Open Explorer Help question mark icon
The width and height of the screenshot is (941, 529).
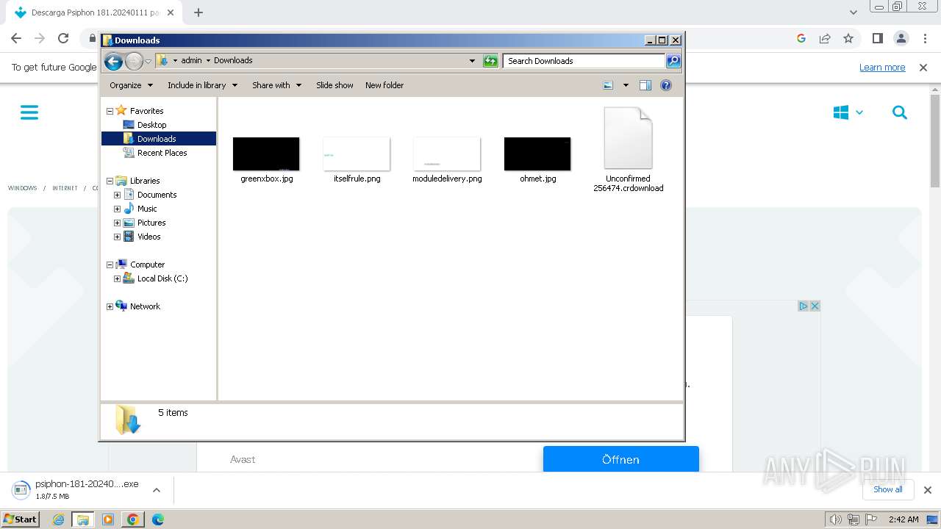(x=666, y=85)
